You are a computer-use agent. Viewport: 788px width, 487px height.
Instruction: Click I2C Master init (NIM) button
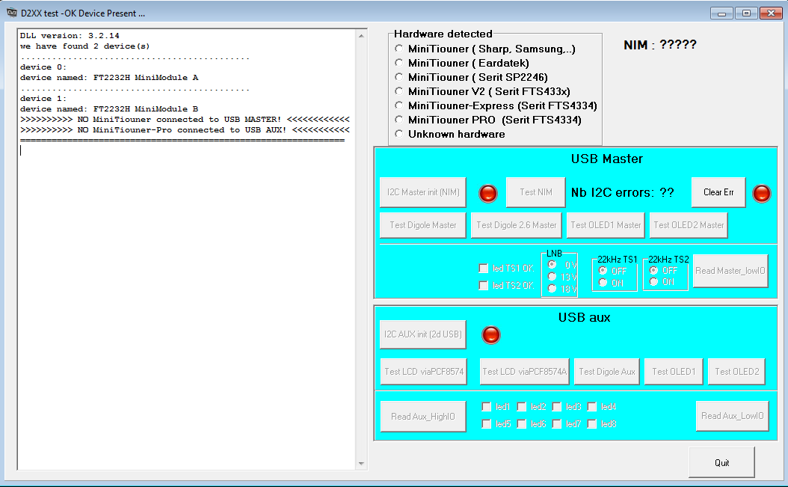tap(422, 192)
